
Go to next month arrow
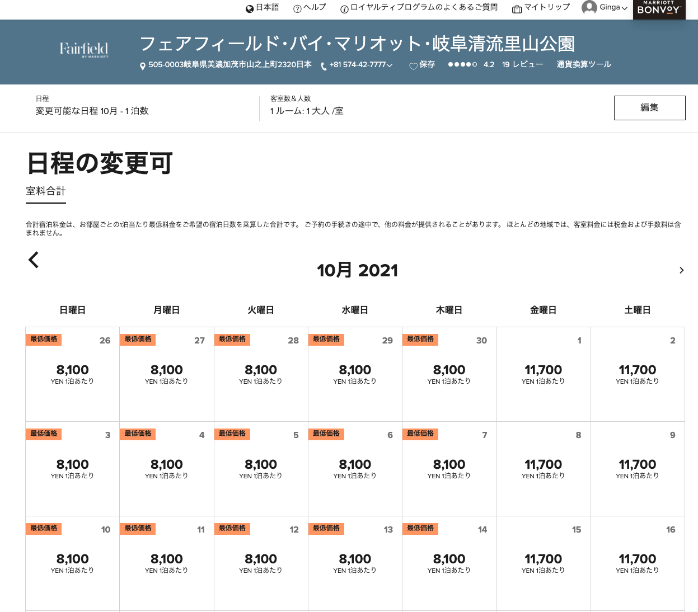coord(681,270)
